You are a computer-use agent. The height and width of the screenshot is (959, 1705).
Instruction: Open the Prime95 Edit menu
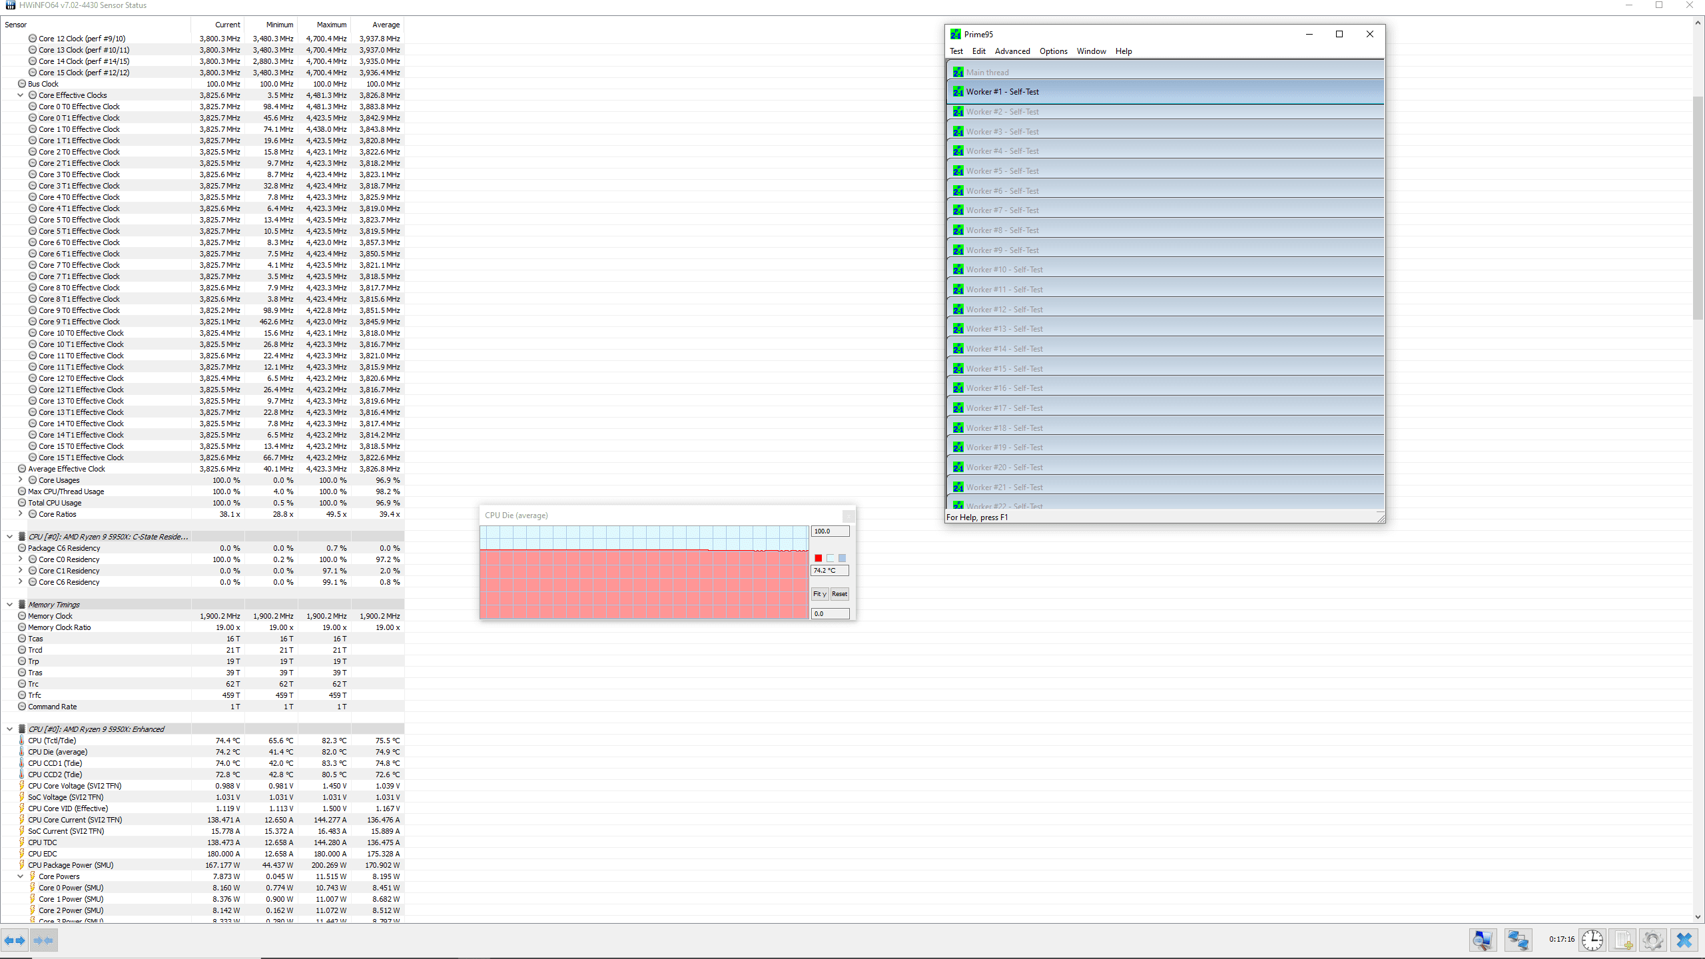tap(979, 51)
